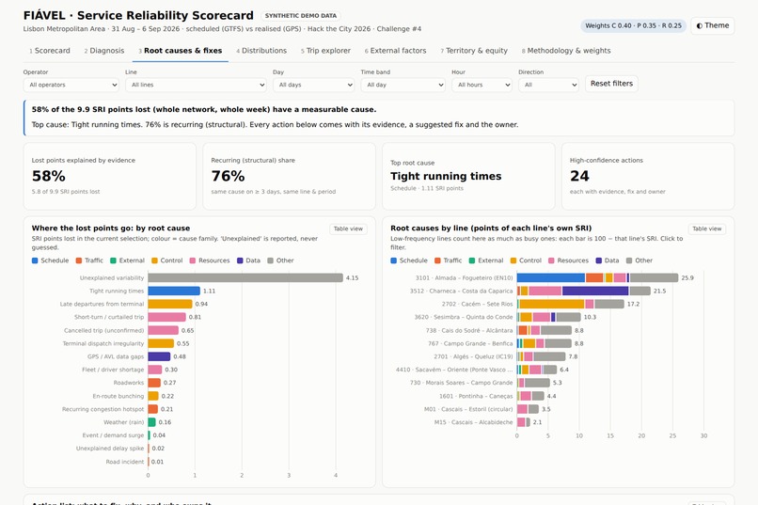This screenshot has width=758, height=505.
Task: Toggle External legend in root cause chart
Action: tap(127, 260)
